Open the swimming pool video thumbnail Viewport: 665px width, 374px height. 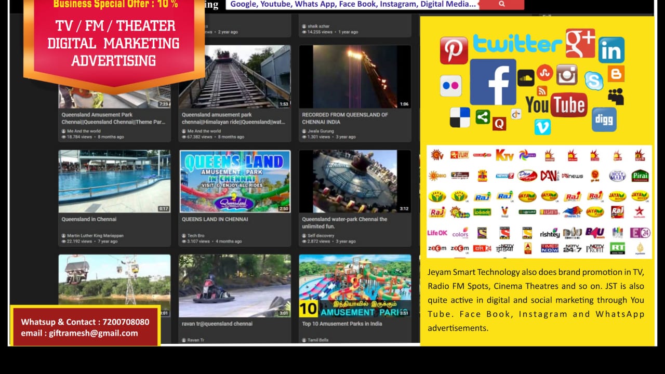[114, 181]
